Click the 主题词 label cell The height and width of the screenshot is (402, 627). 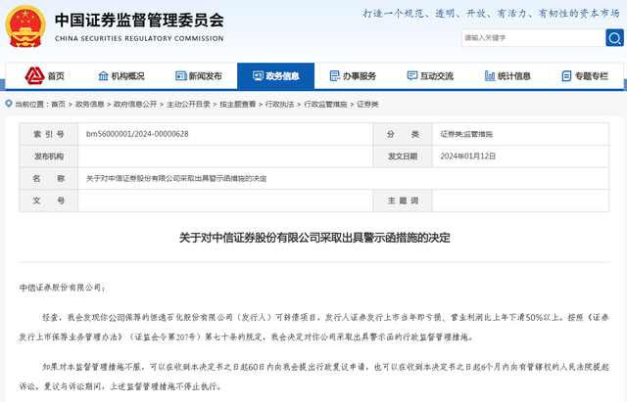tap(403, 201)
